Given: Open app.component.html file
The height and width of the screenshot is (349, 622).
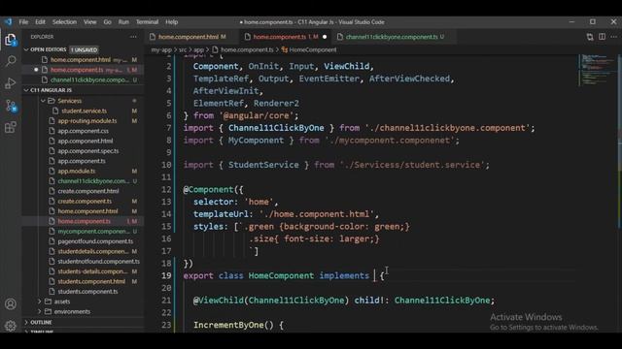Looking at the screenshot, I should coord(86,141).
